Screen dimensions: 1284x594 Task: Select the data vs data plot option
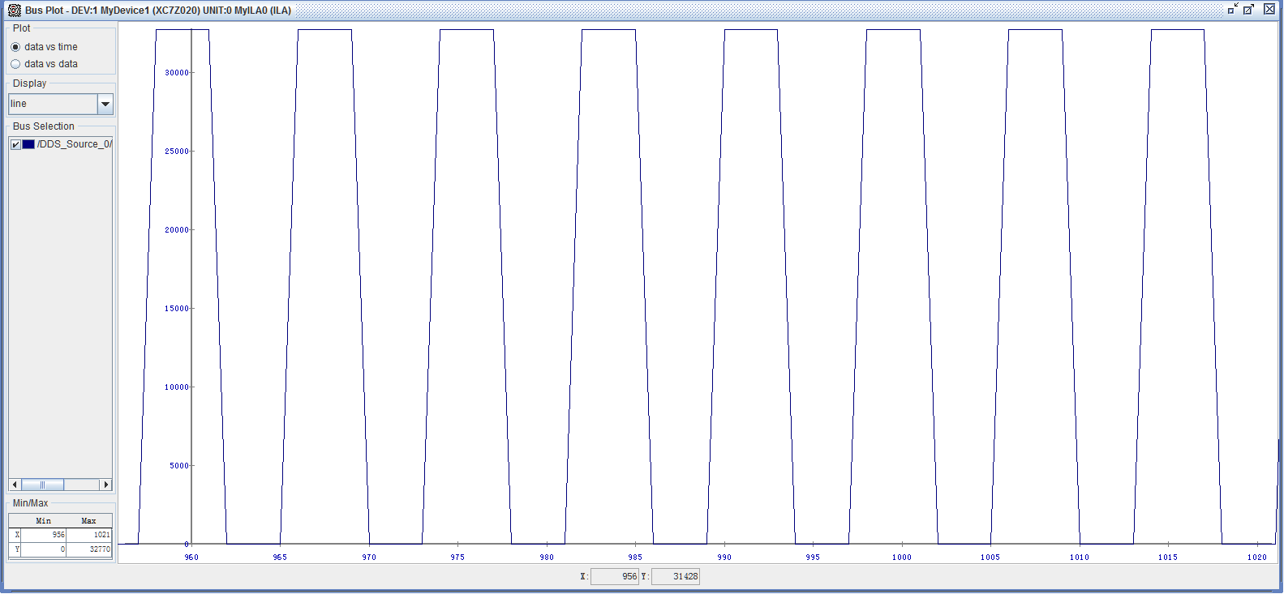click(x=15, y=64)
